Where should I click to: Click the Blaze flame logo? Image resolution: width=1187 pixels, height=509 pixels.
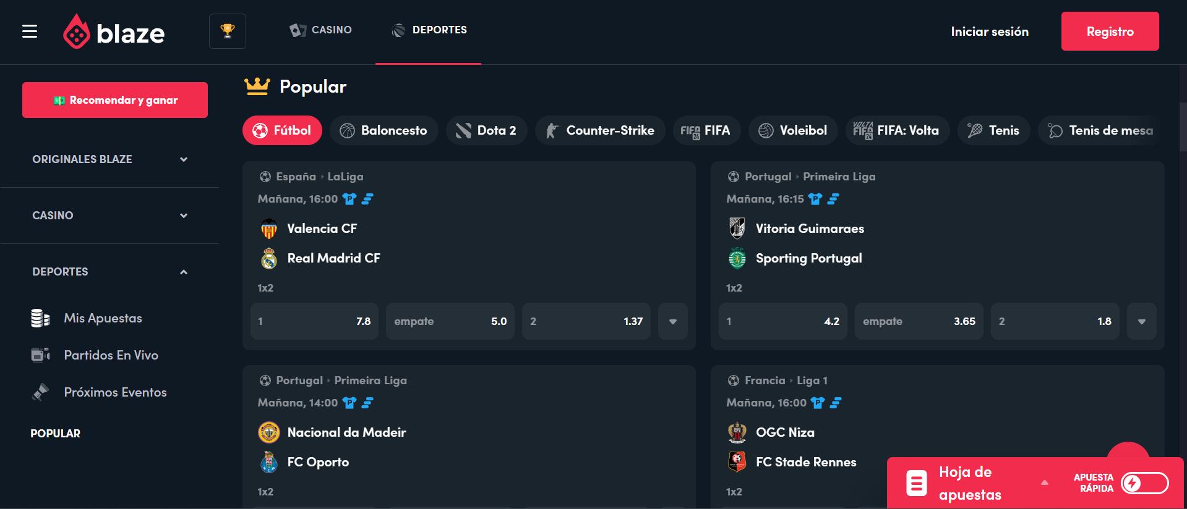(76, 32)
